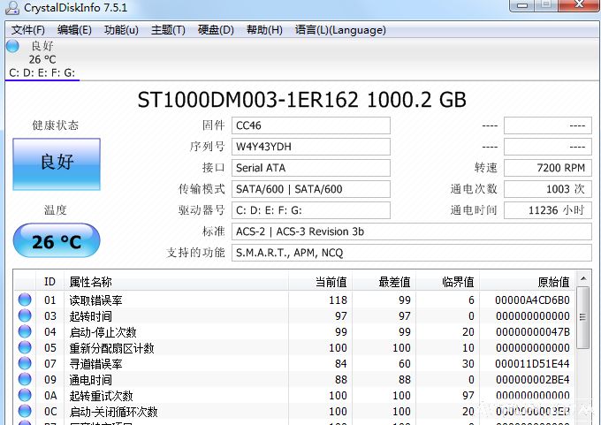Open the 功能(u) menu
Screen dimensions: 601x425
(x=121, y=29)
